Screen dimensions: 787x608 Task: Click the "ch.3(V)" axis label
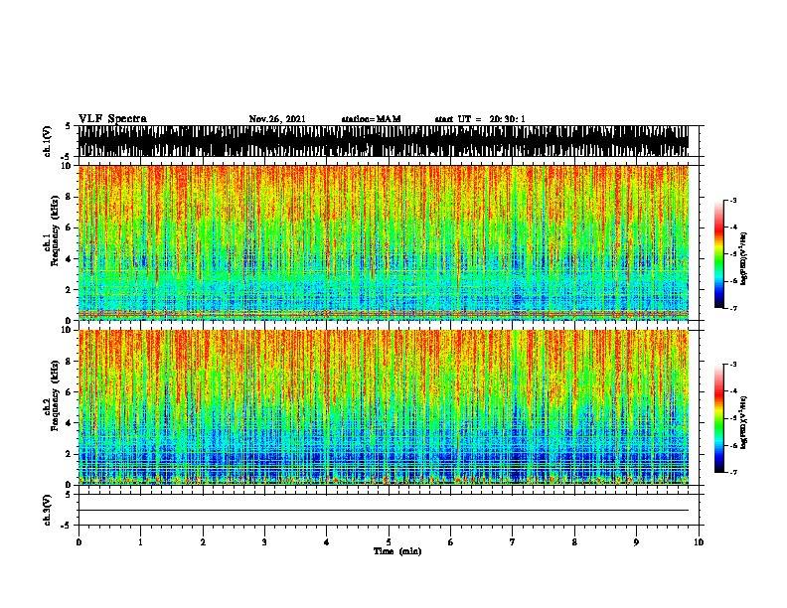[47, 510]
